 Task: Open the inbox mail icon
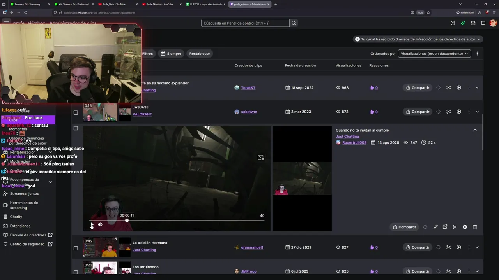[x=473, y=23]
